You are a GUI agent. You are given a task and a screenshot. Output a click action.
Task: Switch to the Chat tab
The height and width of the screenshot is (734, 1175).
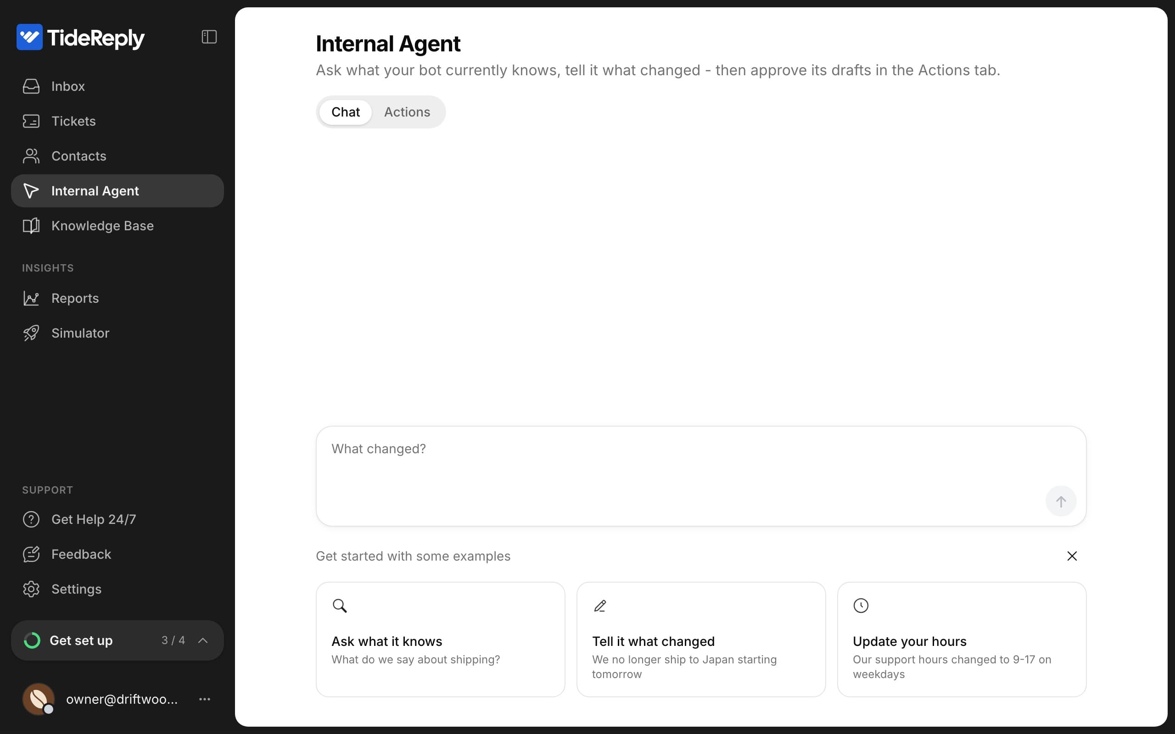click(x=346, y=112)
